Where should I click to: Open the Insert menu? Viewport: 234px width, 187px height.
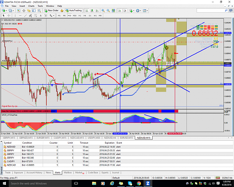(22, 6)
